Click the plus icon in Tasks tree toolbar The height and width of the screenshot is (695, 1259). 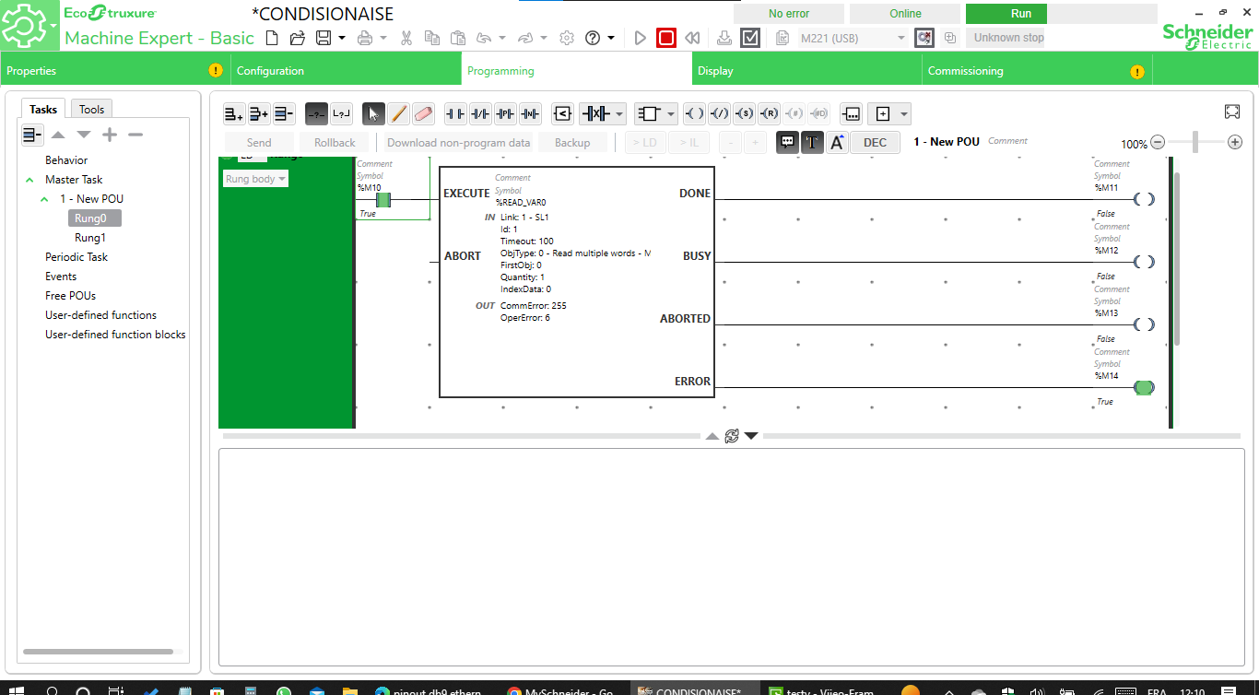[110, 135]
